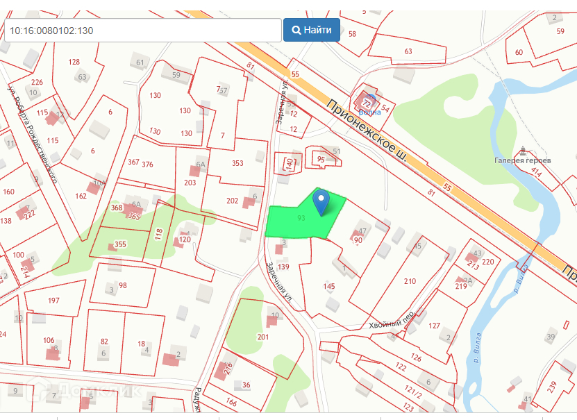Viewport: 577px width, 420px height.
Task: Click the Найти search button
Action: pos(311,30)
